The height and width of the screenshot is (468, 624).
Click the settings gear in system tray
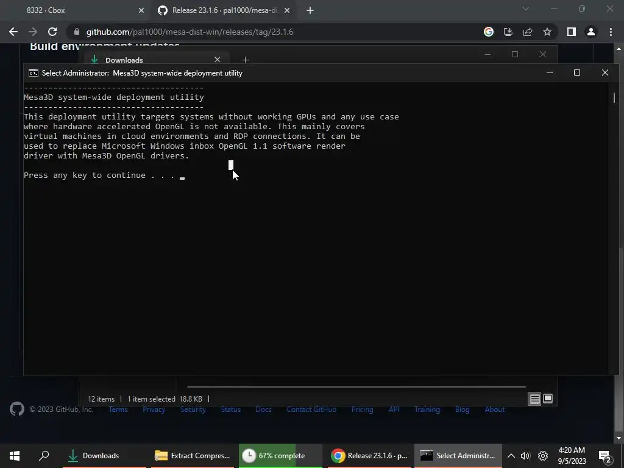pos(543,456)
